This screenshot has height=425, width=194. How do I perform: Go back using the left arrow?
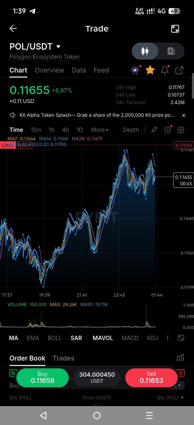(13, 29)
